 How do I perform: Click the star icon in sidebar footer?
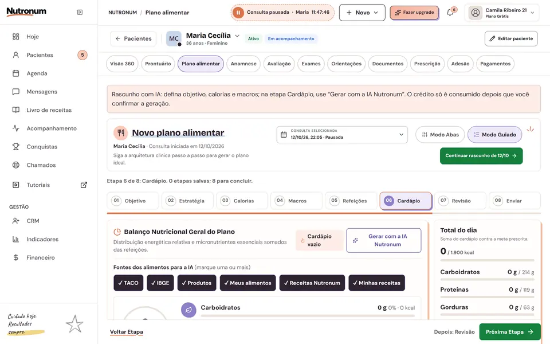pos(74,323)
